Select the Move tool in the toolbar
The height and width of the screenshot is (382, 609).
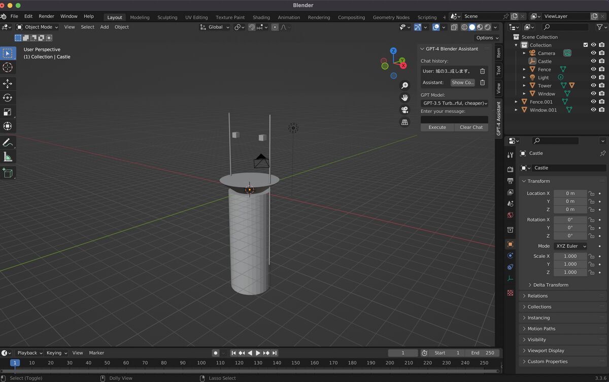tap(8, 84)
